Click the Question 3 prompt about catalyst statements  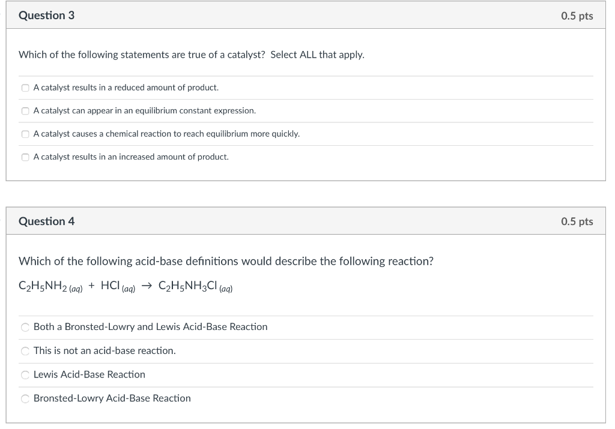click(191, 55)
